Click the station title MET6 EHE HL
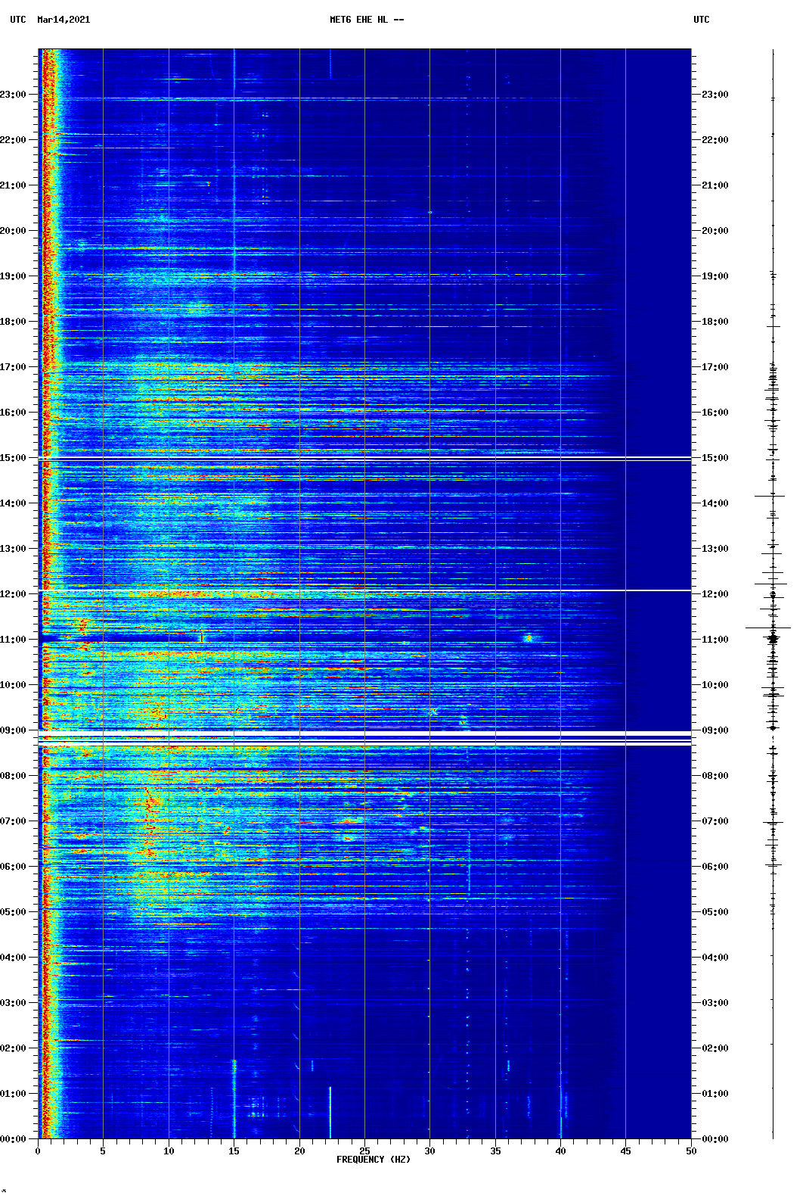The height and width of the screenshot is (1199, 806). (366, 20)
